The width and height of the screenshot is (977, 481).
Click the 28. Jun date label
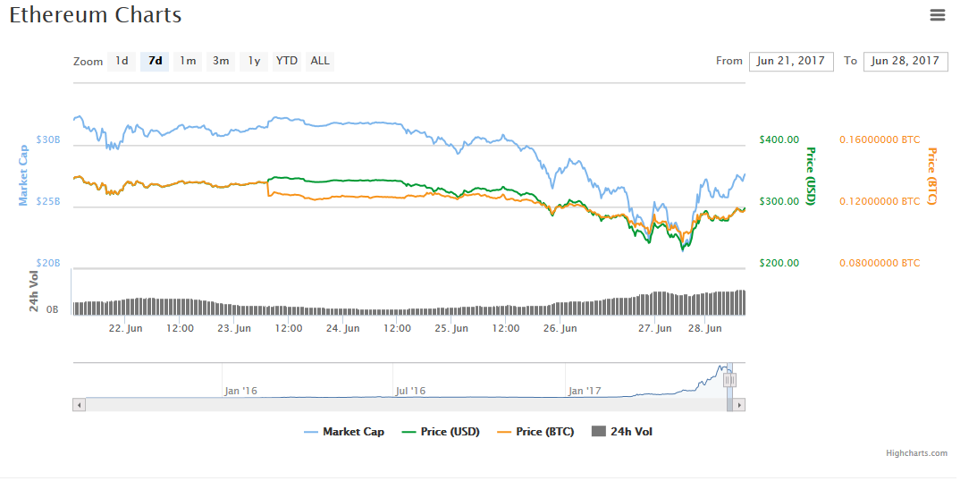click(704, 328)
